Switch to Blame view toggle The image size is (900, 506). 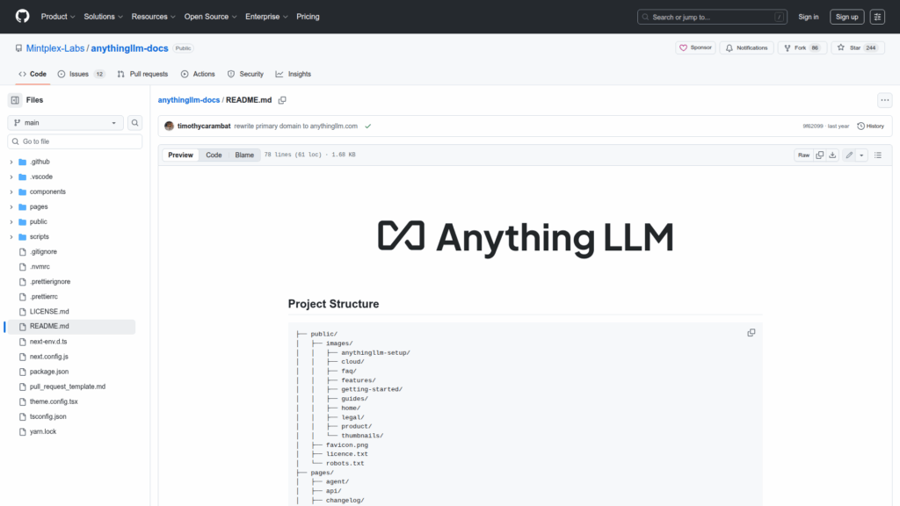click(x=243, y=155)
